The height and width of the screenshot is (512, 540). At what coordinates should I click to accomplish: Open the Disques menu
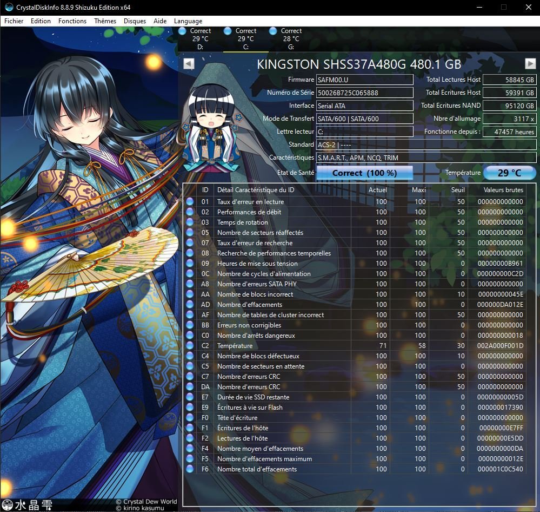(x=135, y=21)
